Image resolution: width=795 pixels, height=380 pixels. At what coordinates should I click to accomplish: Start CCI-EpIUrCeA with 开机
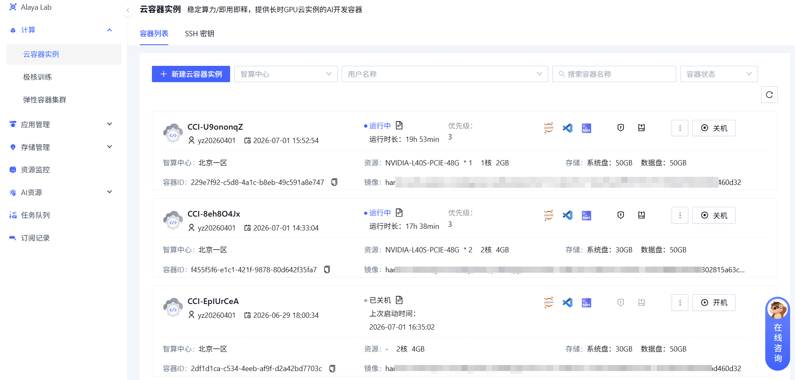[714, 303]
